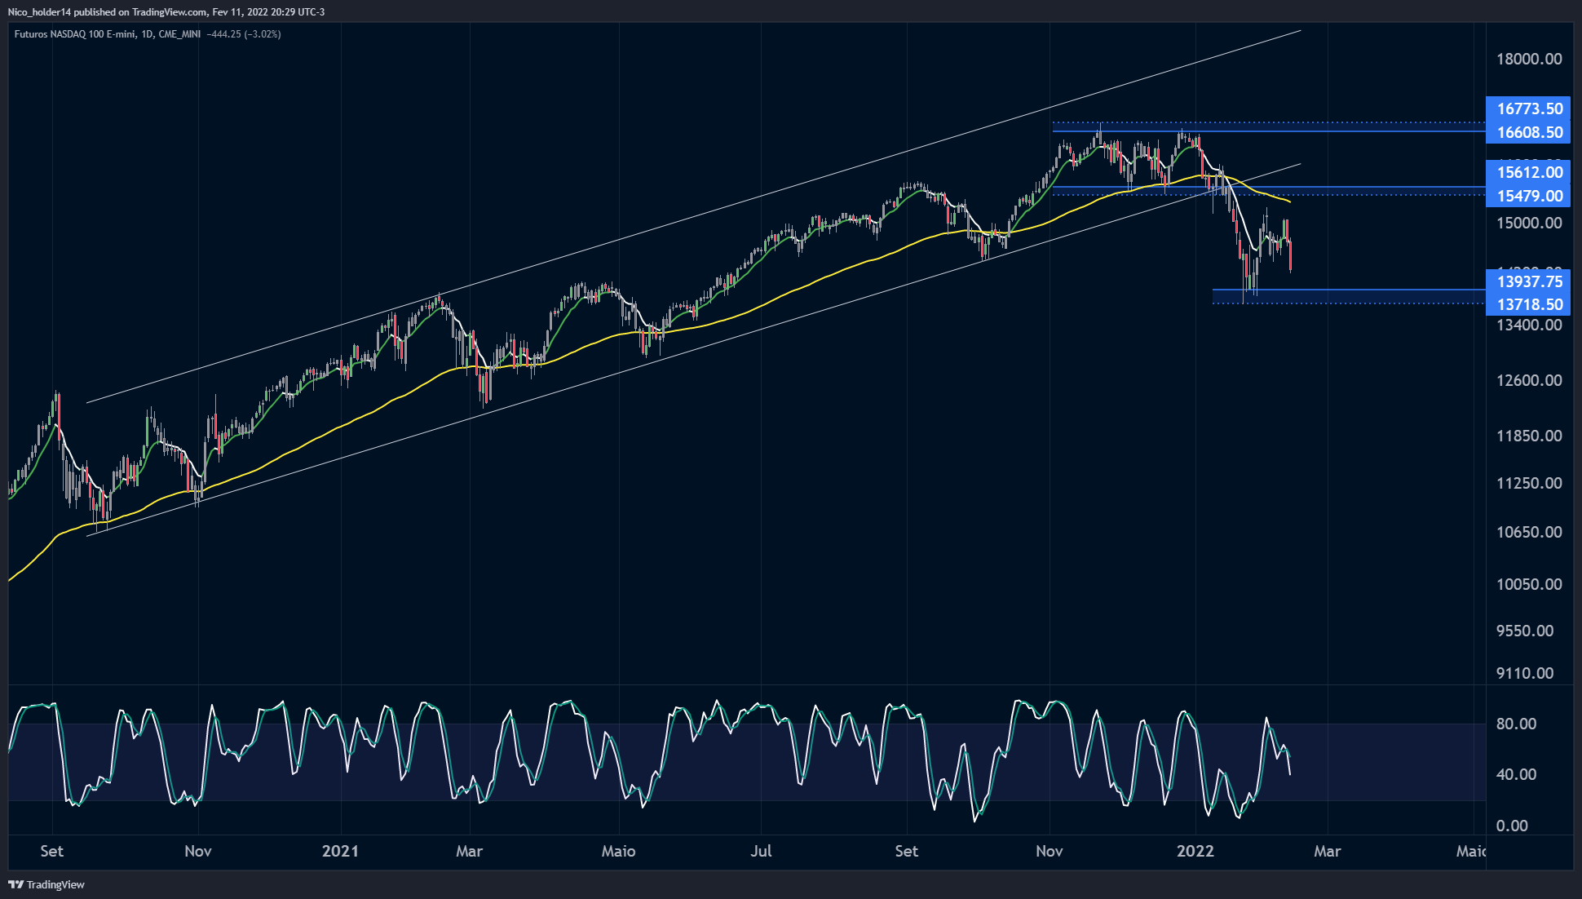Click the Nico_holder14 author name
The width and height of the screenshot is (1582, 899).
39,12
